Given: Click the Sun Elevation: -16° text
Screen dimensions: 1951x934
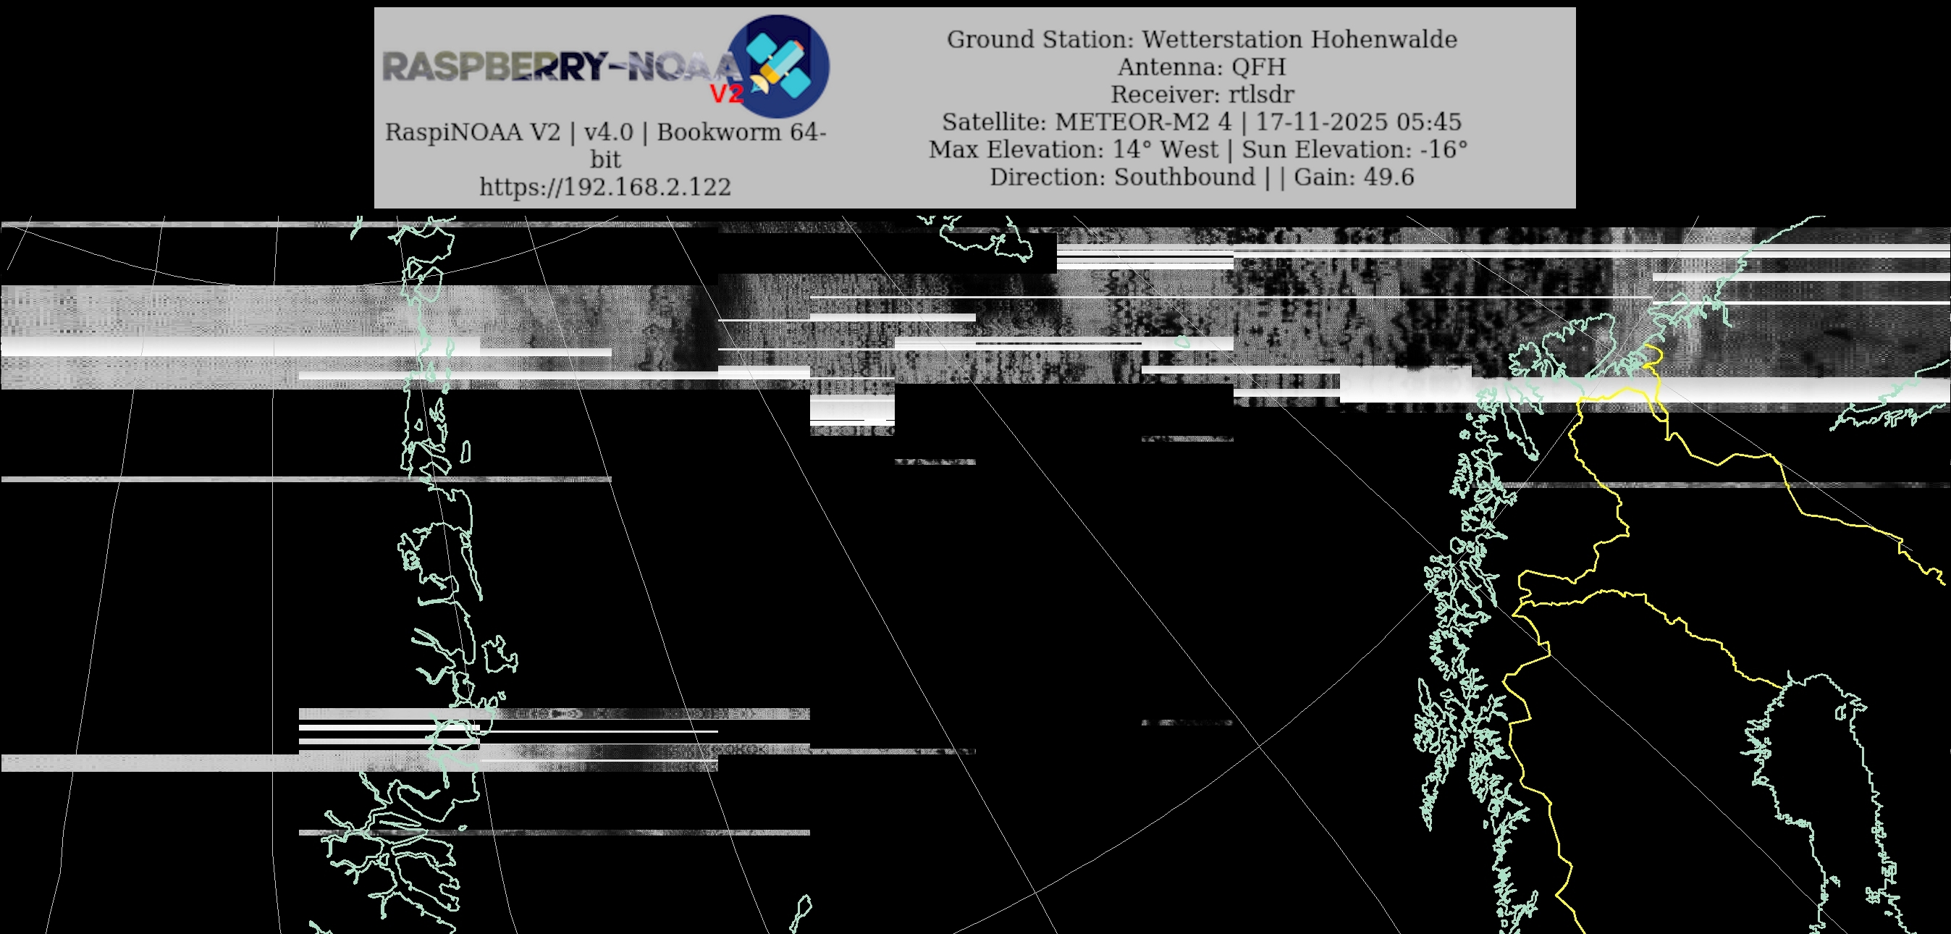Looking at the screenshot, I should tap(1354, 150).
